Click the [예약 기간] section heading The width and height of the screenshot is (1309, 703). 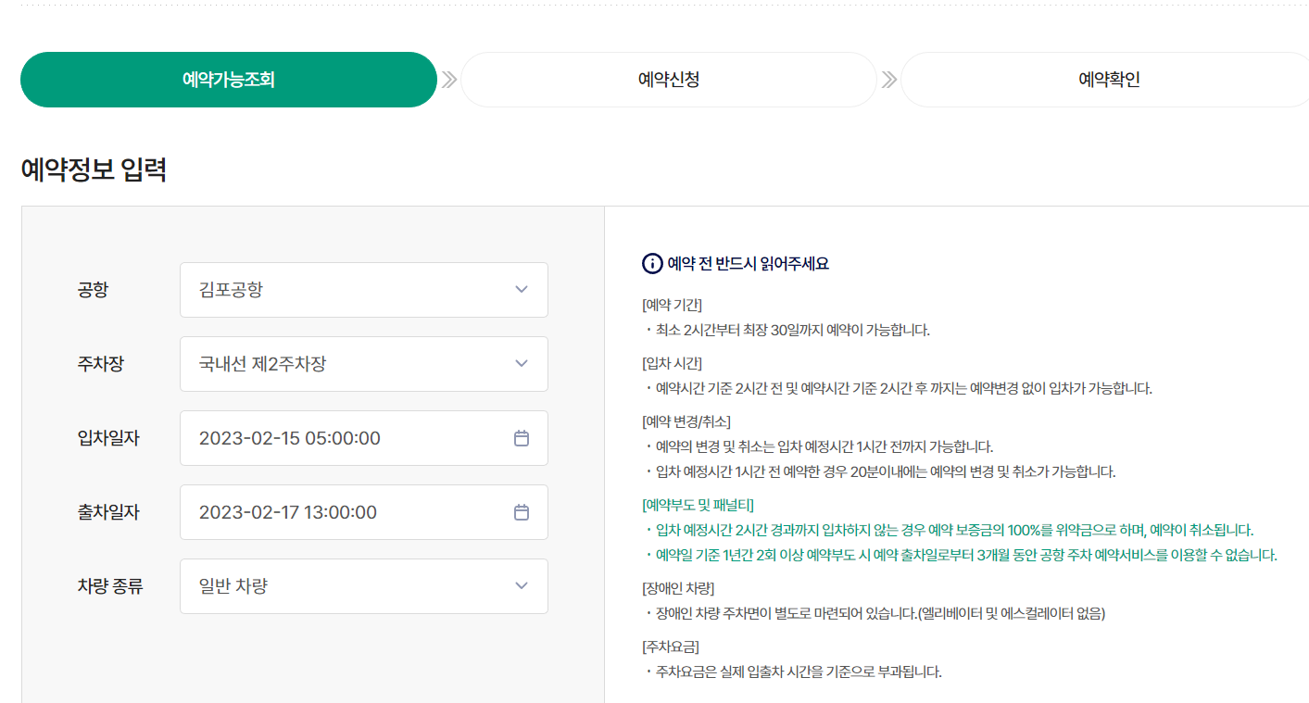(x=672, y=305)
